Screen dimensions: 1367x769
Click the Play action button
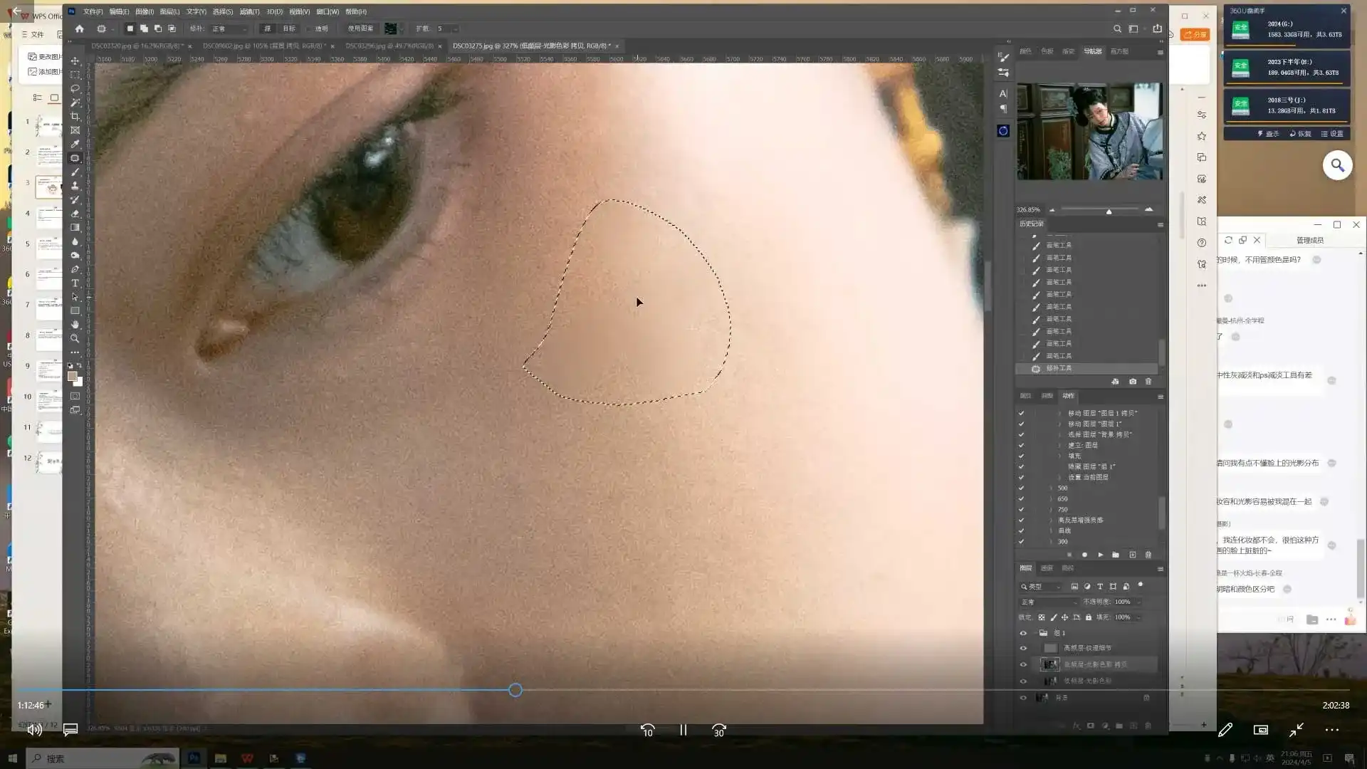coord(1100,555)
